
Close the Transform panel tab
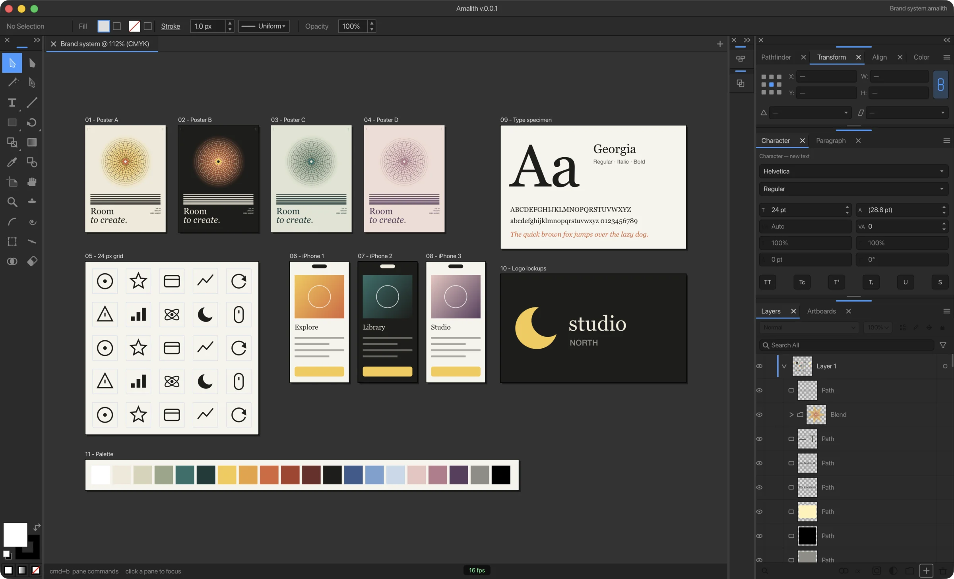[x=858, y=57]
